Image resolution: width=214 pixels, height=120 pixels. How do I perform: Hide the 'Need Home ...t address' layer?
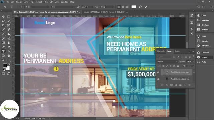(x=158, y=79)
